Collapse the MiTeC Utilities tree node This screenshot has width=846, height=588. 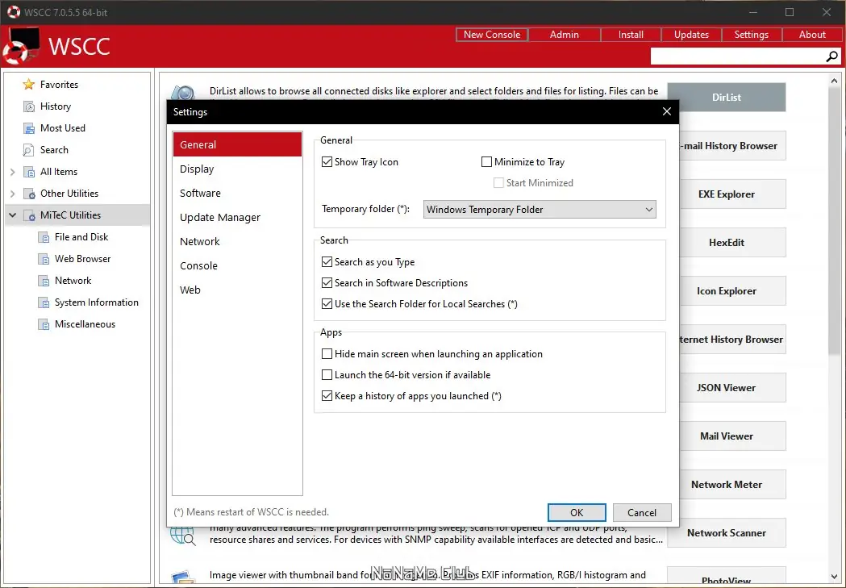[12, 215]
